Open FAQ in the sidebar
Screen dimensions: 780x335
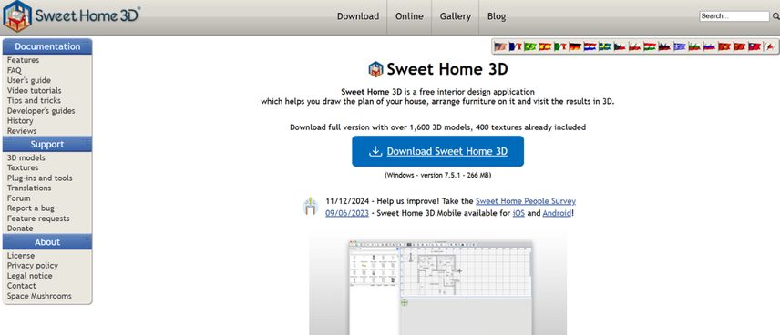pyautogui.click(x=15, y=71)
